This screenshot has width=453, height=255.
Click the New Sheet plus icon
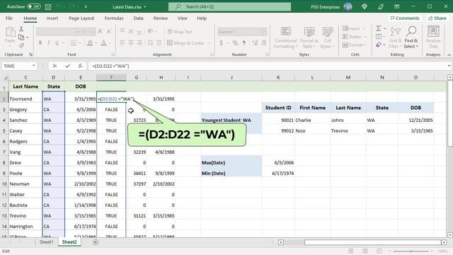point(96,242)
